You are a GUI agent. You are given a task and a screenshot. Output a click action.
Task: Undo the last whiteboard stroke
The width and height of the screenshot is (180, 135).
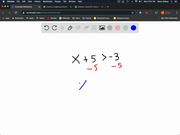pos(46,28)
